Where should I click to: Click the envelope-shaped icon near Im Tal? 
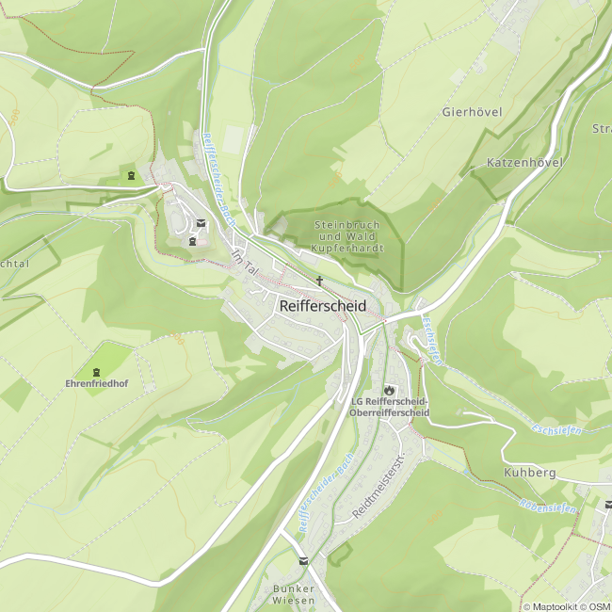click(201, 223)
